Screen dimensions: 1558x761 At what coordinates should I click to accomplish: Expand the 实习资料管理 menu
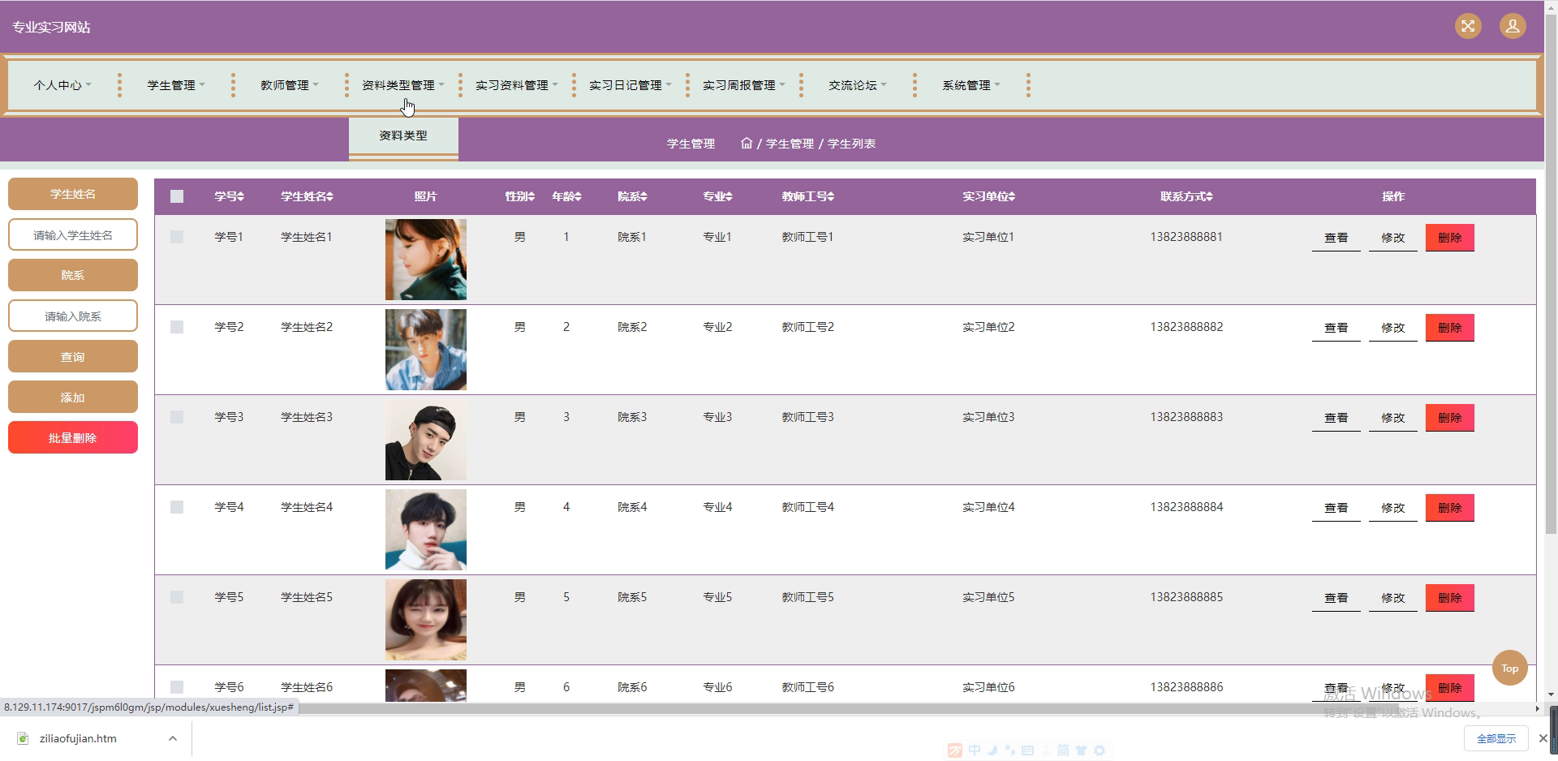point(517,85)
